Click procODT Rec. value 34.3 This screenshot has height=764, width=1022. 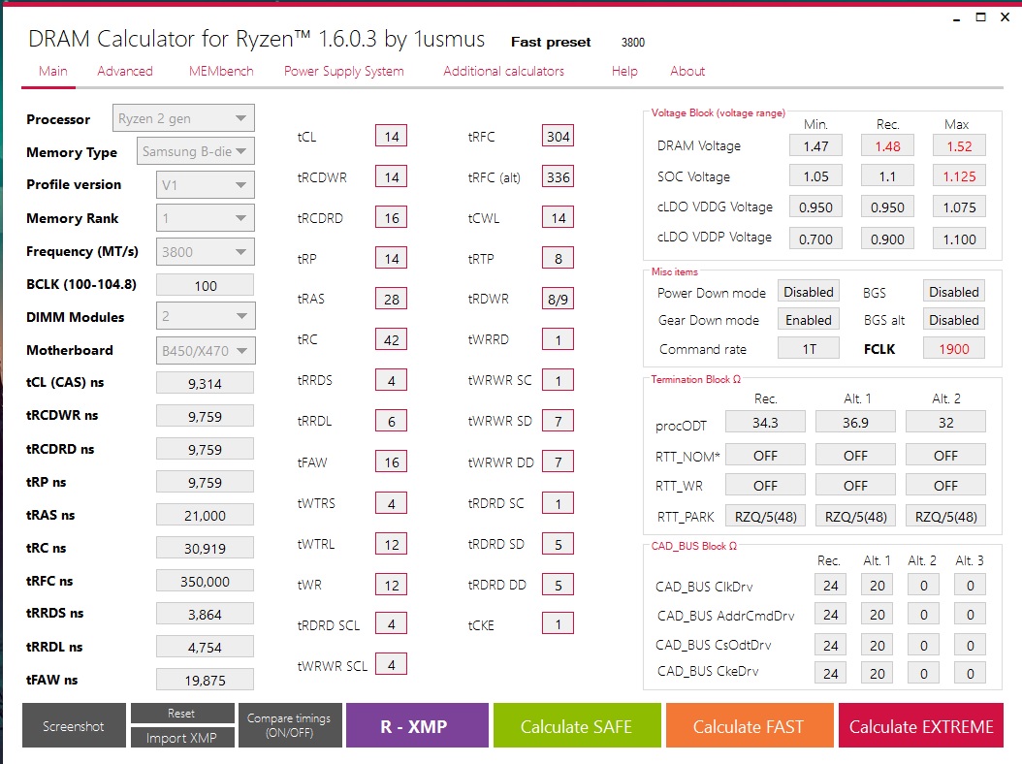click(x=765, y=423)
